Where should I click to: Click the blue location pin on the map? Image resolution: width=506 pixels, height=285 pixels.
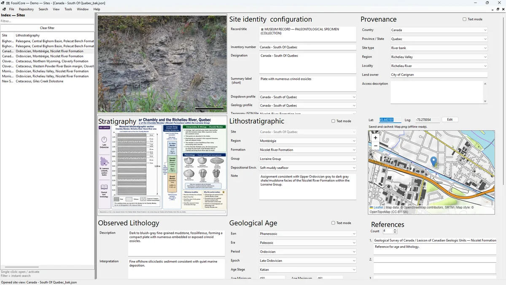(x=434, y=162)
